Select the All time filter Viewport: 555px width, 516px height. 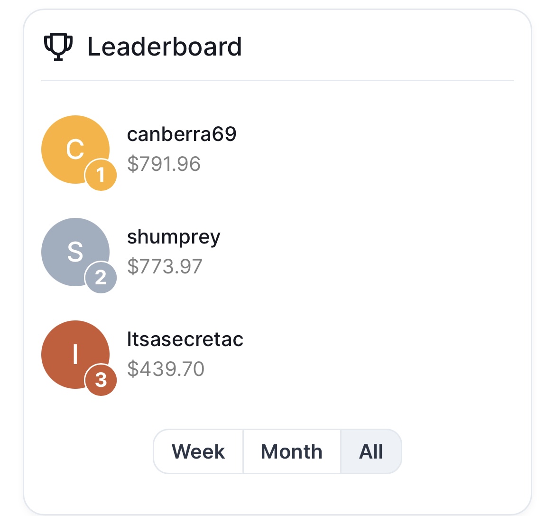tap(371, 451)
